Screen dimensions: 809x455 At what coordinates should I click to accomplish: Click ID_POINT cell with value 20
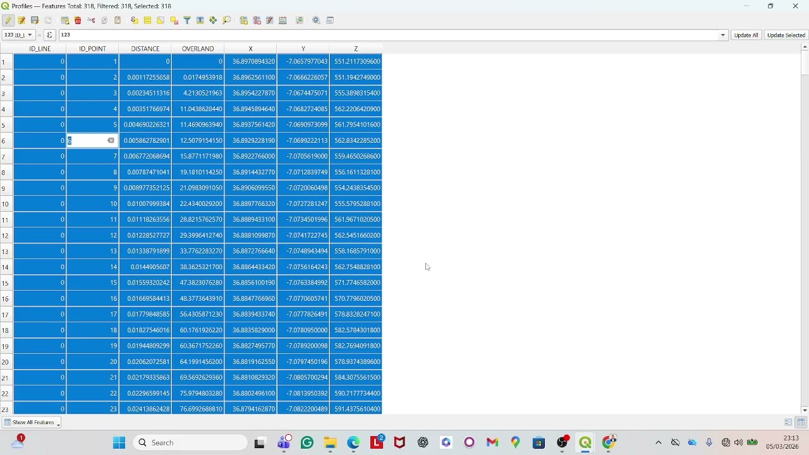tap(93, 361)
